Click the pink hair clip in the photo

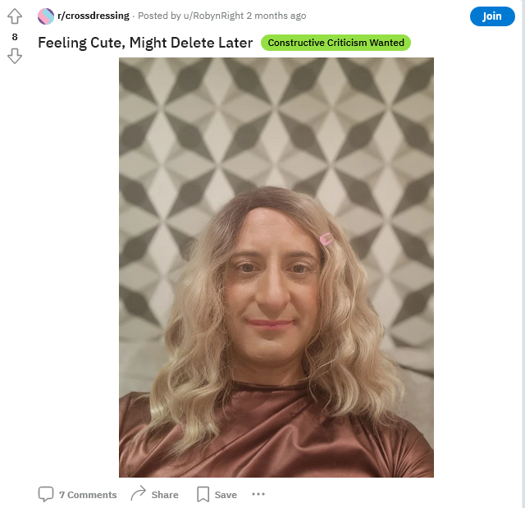tap(326, 239)
